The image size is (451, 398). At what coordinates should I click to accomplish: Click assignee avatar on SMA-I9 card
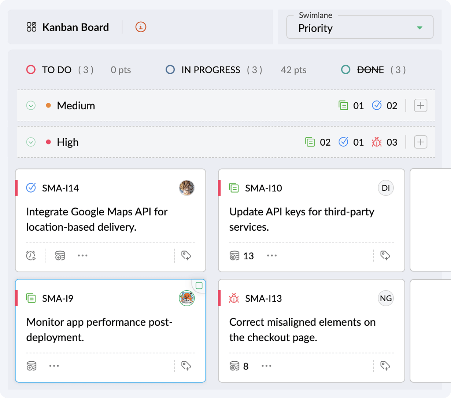coord(187,298)
